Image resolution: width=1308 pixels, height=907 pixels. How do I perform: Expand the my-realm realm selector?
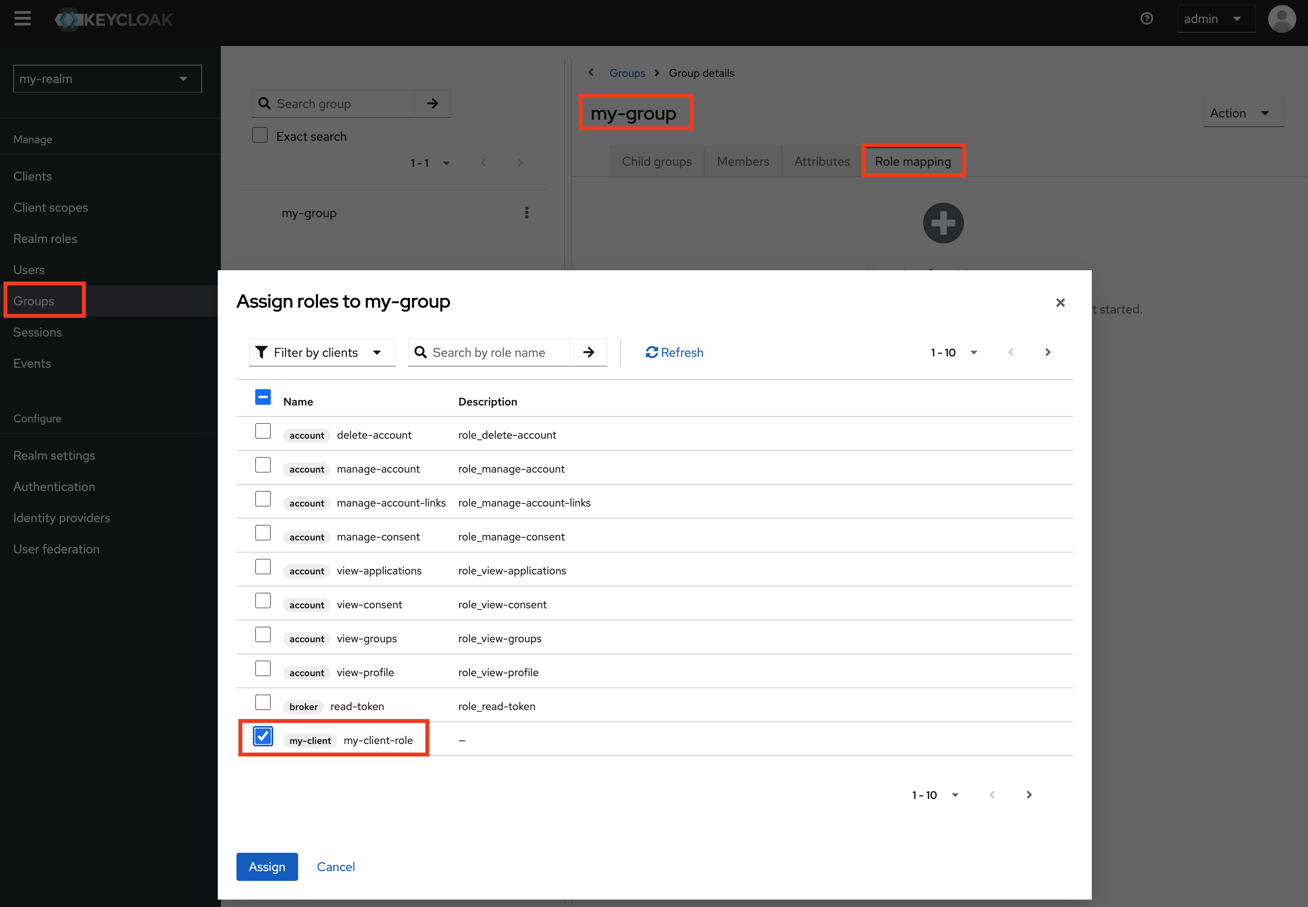[107, 79]
